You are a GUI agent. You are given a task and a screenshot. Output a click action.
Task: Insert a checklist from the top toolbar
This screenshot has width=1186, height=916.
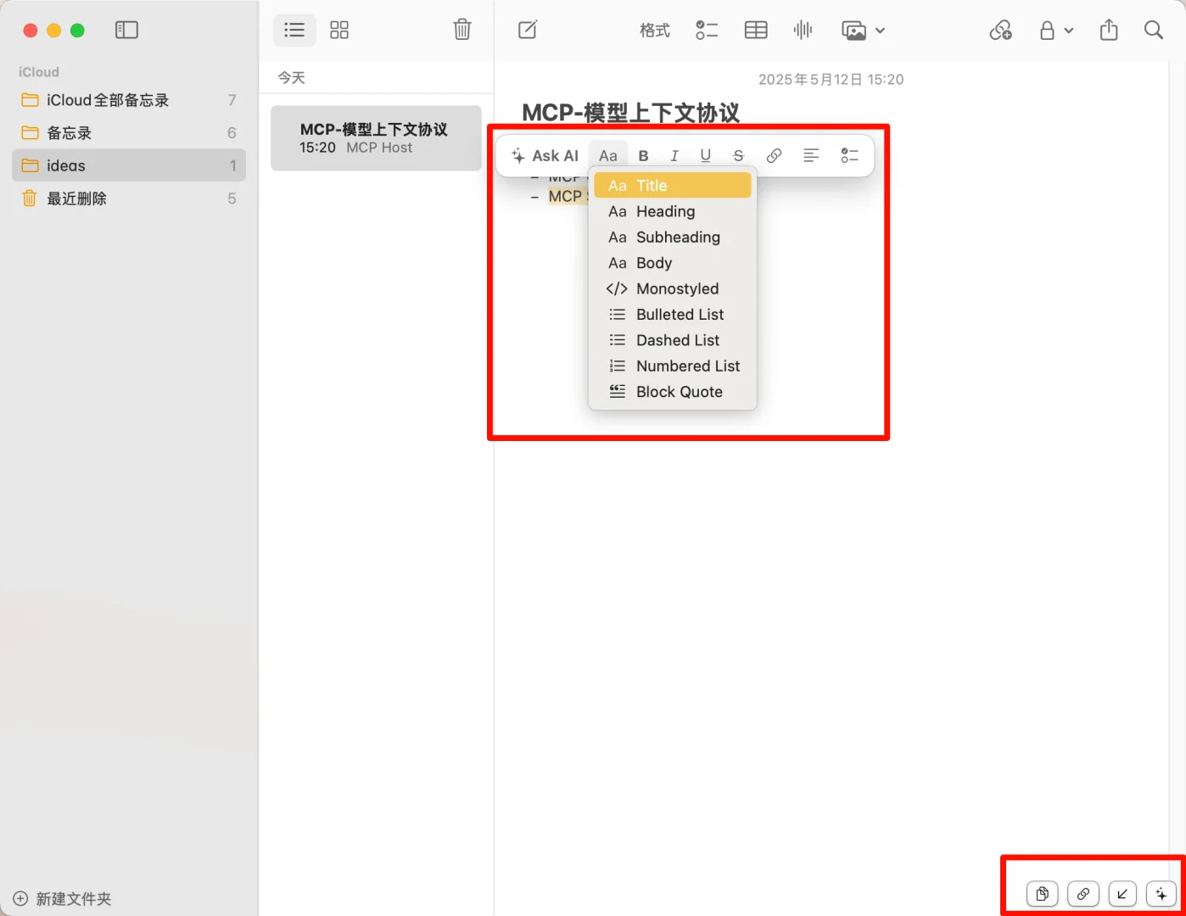click(707, 31)
